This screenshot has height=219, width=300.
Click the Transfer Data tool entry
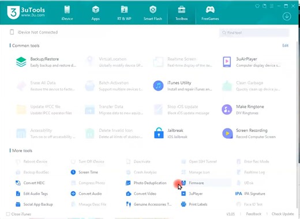114,109
